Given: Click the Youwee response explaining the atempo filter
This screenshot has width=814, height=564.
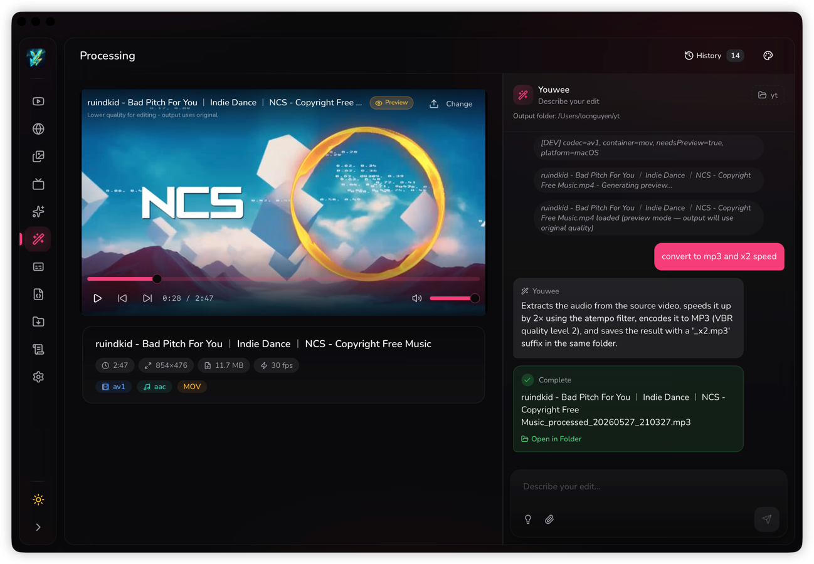Looking at the screenshot, I should click(x=628, y=318).
